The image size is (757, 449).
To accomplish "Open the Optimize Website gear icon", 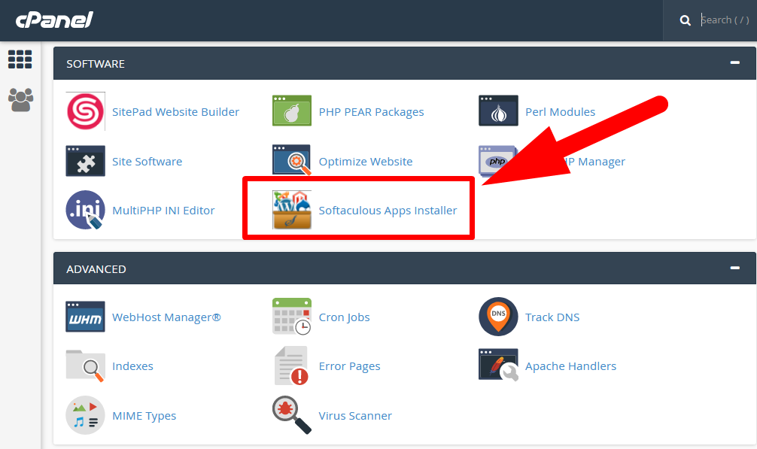I will [292, 160].
